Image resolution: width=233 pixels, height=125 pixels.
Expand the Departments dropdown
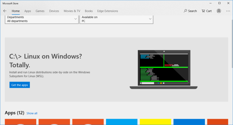pos(42,19)
